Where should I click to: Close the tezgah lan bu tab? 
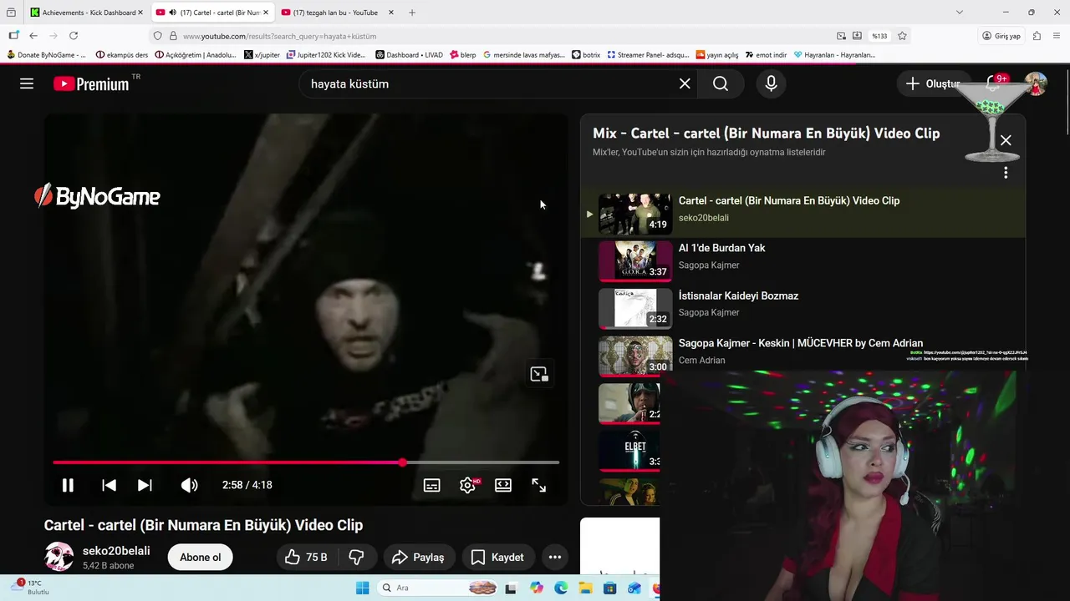(x=390, y=13)
